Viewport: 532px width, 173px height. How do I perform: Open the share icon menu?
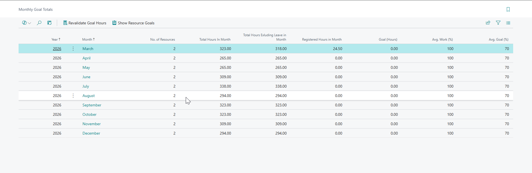tap(488, 23)
